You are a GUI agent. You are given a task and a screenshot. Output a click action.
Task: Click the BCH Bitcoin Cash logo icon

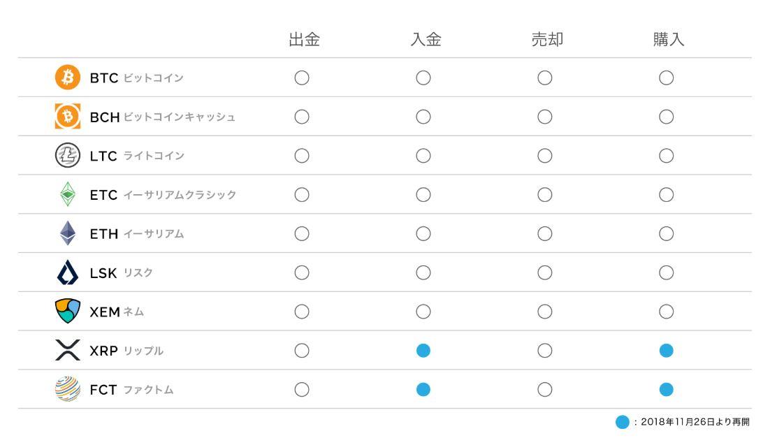68,117
